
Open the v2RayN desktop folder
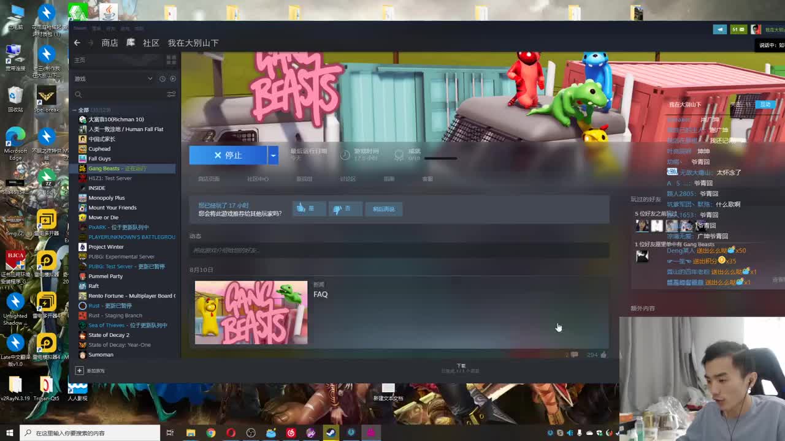[x=15, y=390]
